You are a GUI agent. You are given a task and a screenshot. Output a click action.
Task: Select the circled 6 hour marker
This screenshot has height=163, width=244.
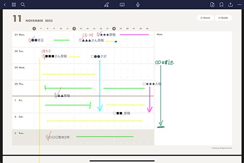pos(34,28)
